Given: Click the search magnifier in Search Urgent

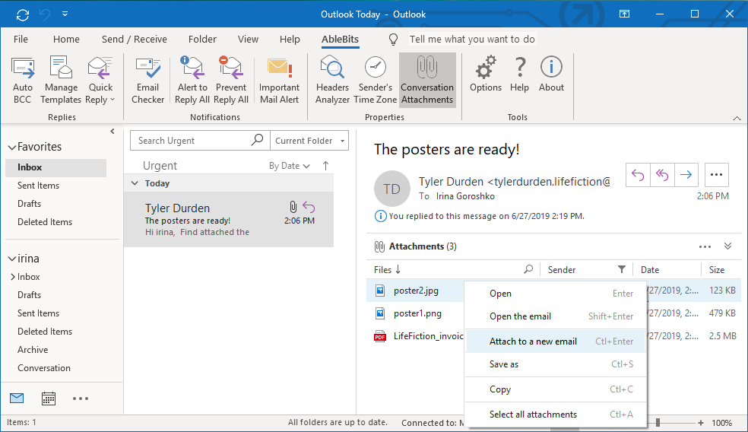Looking at the screenshot, I should coord(257,140).
